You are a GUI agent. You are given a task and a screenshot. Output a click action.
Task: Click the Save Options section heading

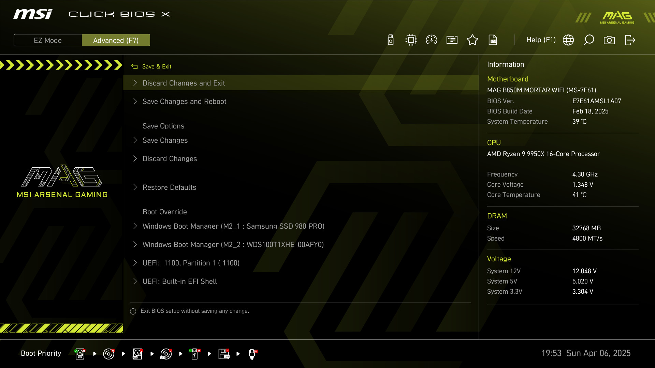163,126
